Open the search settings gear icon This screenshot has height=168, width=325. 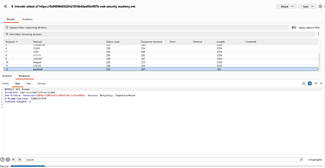tap(8, 160)
